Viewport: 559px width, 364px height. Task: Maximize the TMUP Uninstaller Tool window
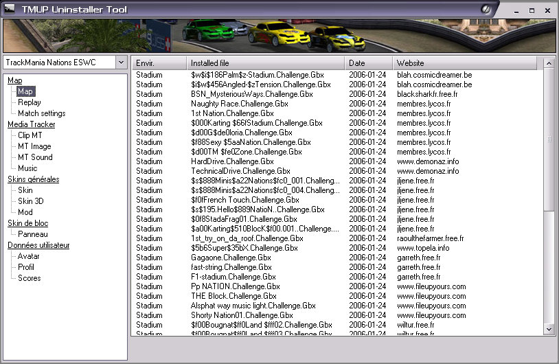click(532, 11)
